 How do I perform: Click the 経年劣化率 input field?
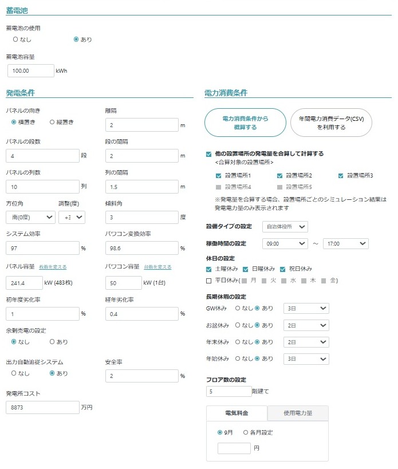pyautogui.click(x=142, y=314)
